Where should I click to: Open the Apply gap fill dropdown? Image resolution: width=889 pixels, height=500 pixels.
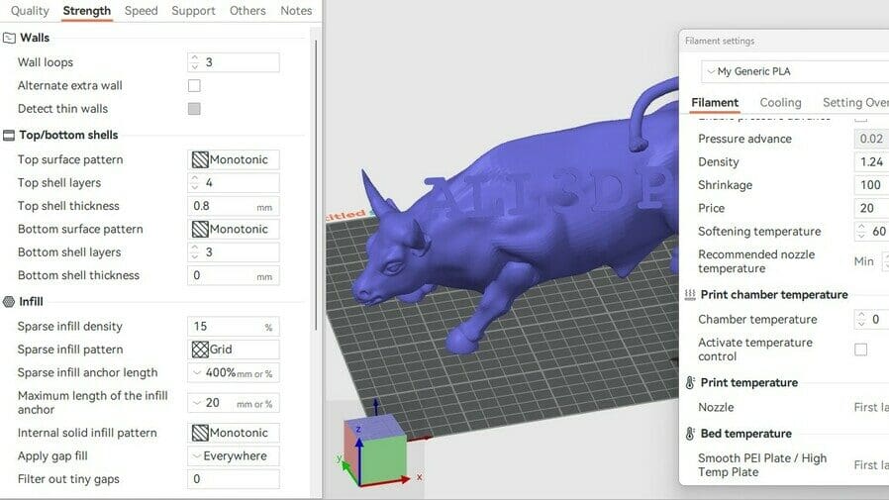233,456
